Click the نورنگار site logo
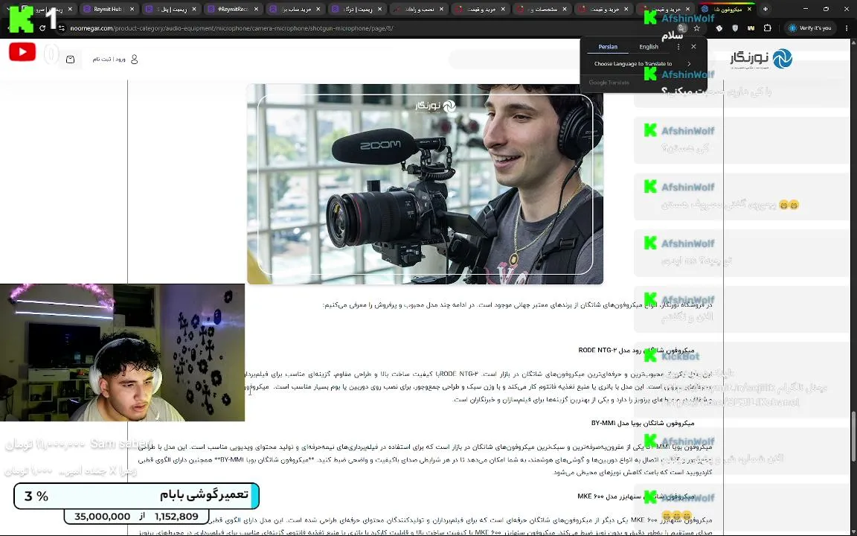This screenshot has width=857, height=536. coord(761,59)
